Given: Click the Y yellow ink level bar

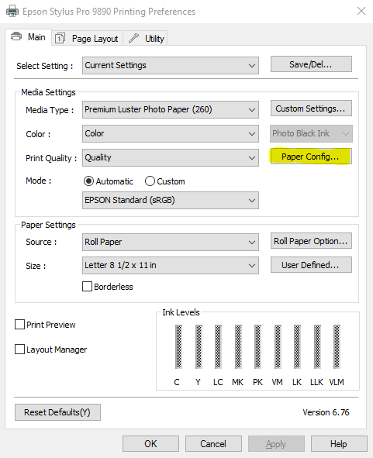Looking at the screenshot, I should [x=199, y=346].
